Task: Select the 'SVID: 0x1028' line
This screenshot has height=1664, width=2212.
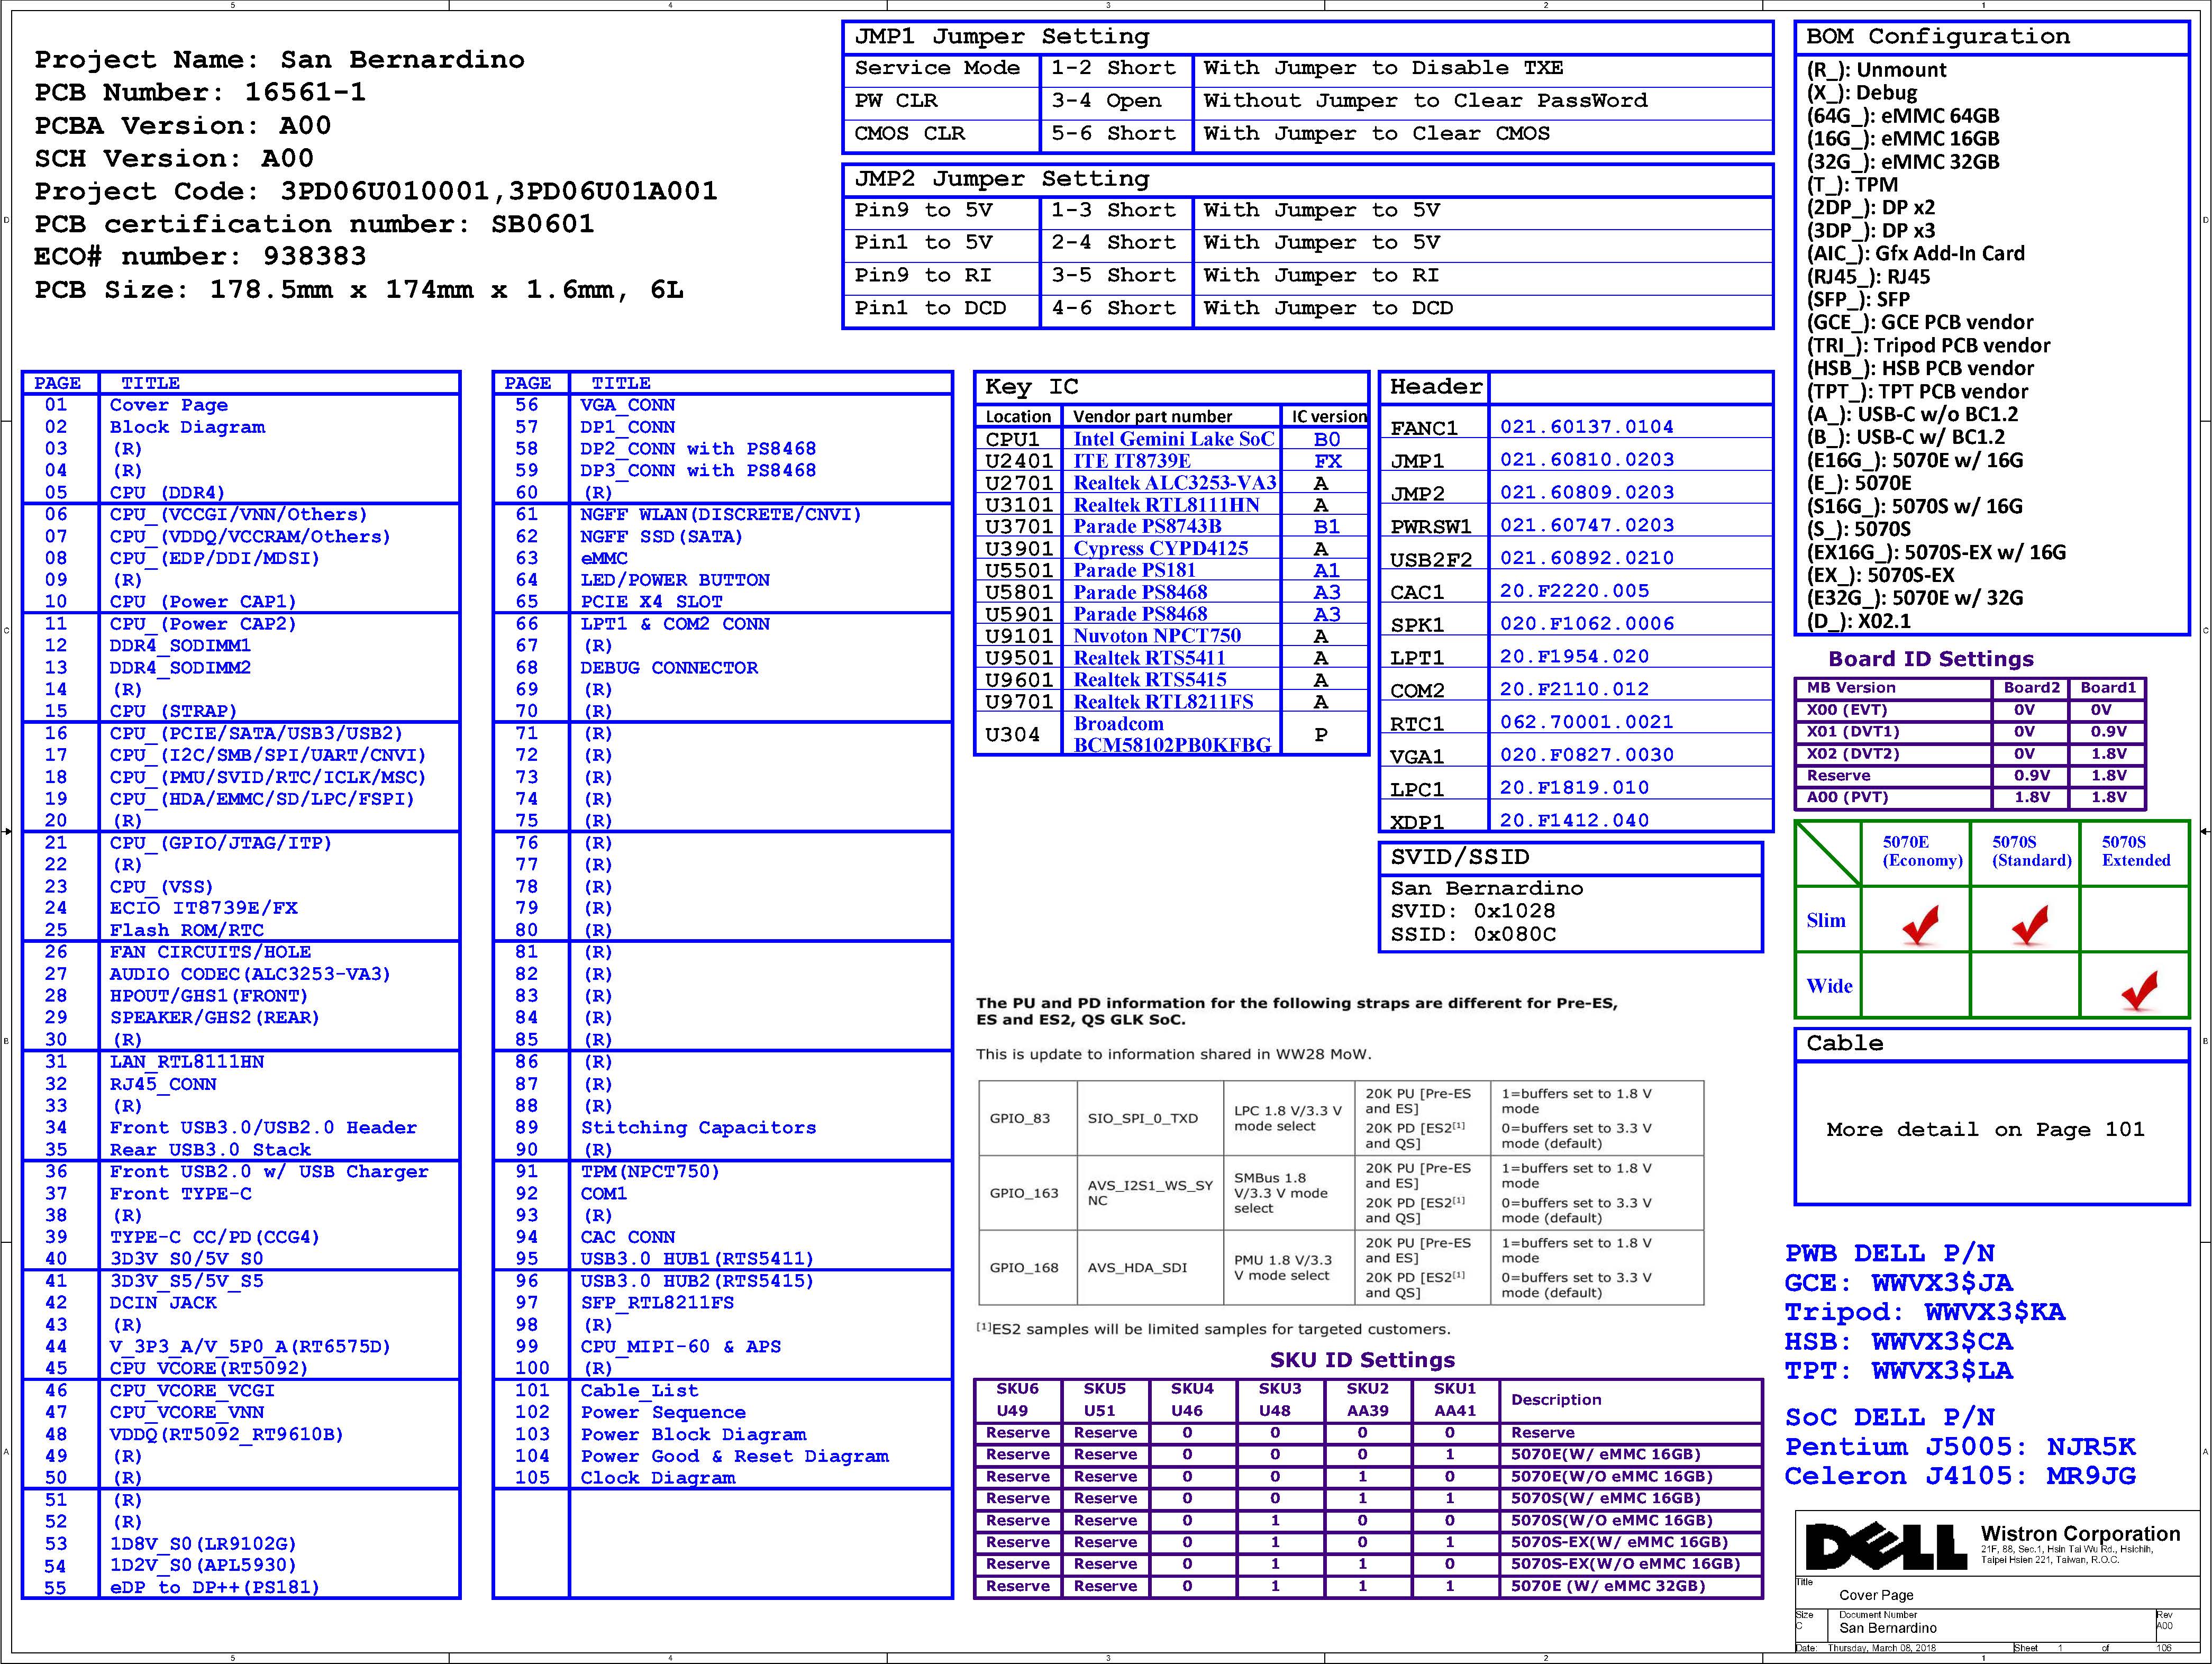Action: coord(1473,912)
